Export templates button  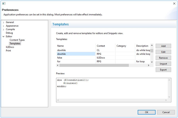click(x=163, y=70)
